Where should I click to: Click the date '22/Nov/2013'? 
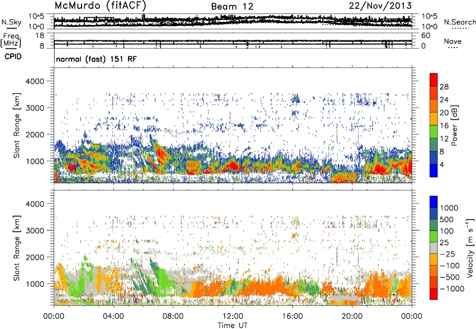(x=380, y=5)
